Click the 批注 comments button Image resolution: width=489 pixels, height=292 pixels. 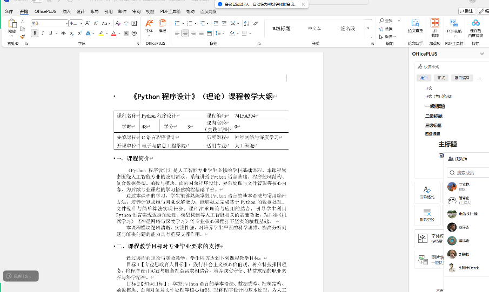466,11
